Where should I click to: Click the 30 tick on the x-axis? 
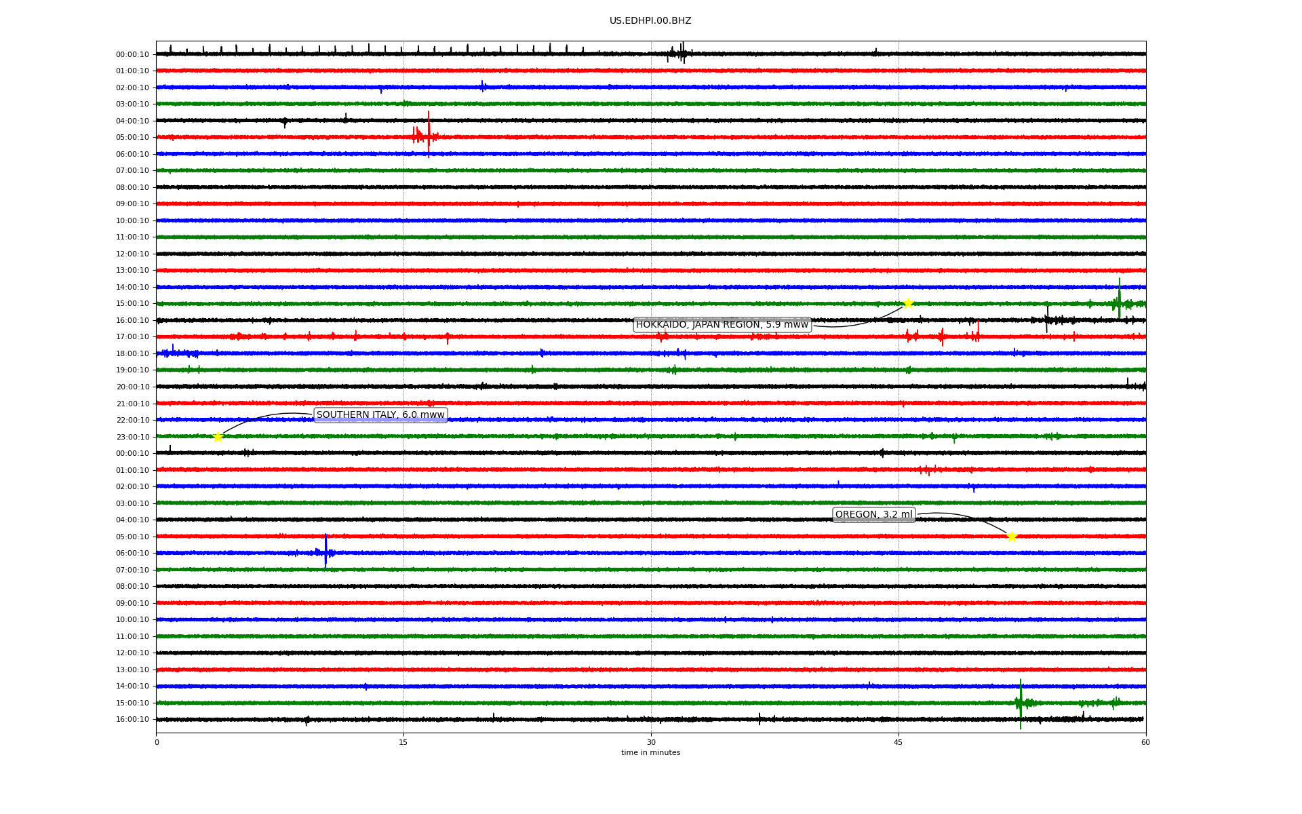[x=651, y=742]
